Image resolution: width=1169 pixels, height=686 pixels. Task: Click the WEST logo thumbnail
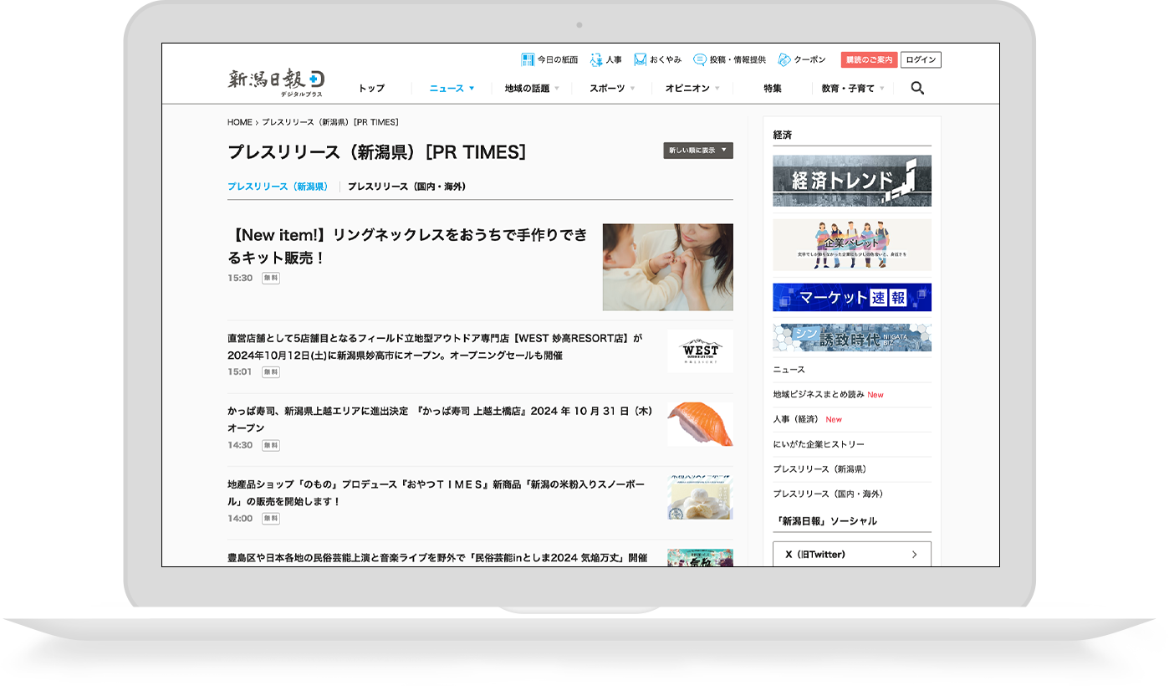[x=700, y=351]
